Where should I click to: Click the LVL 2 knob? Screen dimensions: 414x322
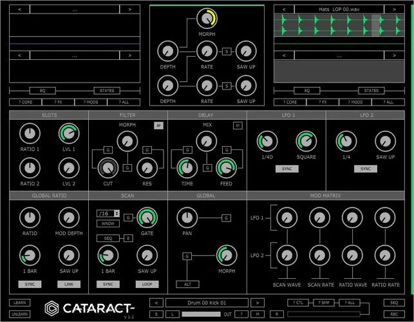69,168
